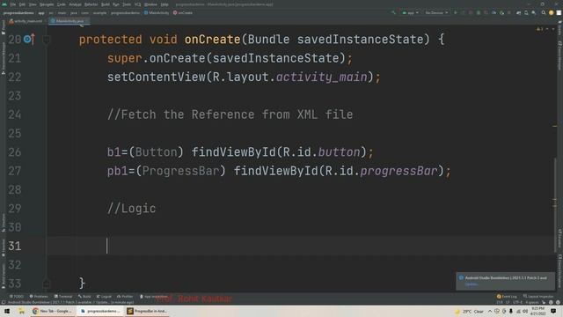Open the TODO tool window
The height and width of the screenshot is (317, 563).
16,297
